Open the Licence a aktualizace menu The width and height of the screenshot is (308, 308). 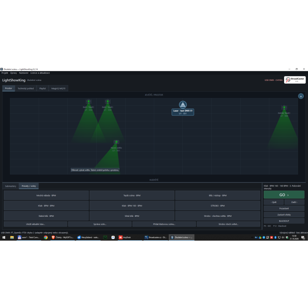40,73
